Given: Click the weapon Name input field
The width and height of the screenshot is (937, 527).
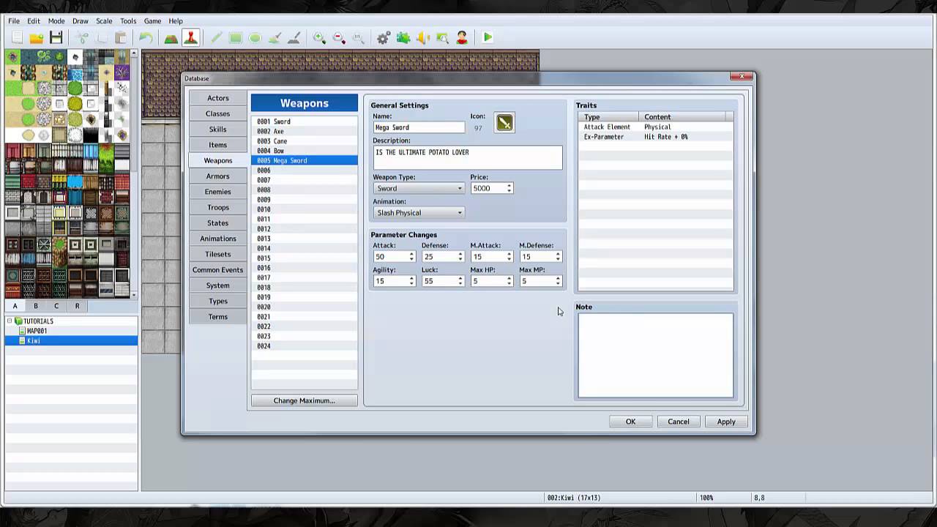Looking at the screenshot, I should pos(419,127).
